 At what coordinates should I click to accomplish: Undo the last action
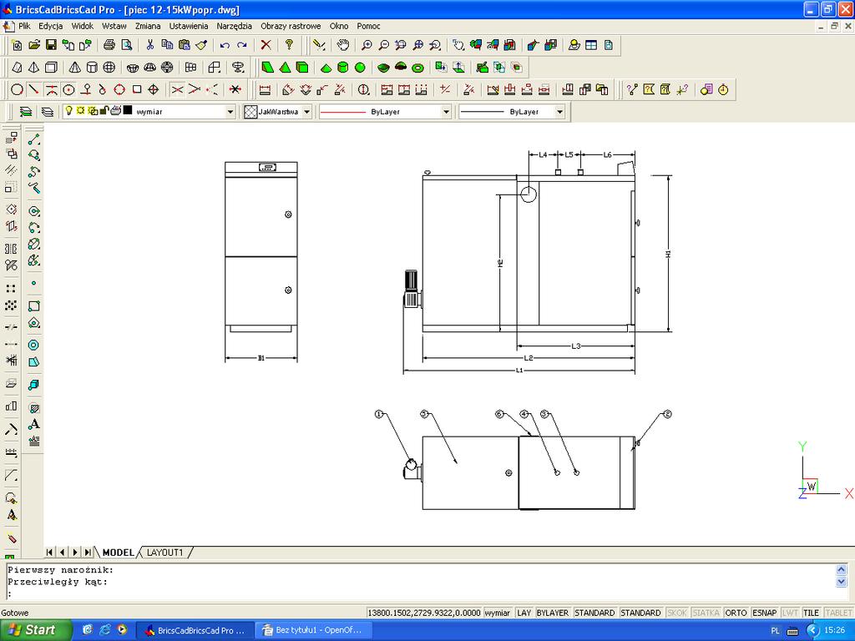(x=225, y=45)
